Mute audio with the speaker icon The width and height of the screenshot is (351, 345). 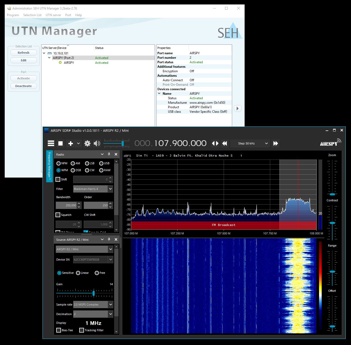pos(97,143)
